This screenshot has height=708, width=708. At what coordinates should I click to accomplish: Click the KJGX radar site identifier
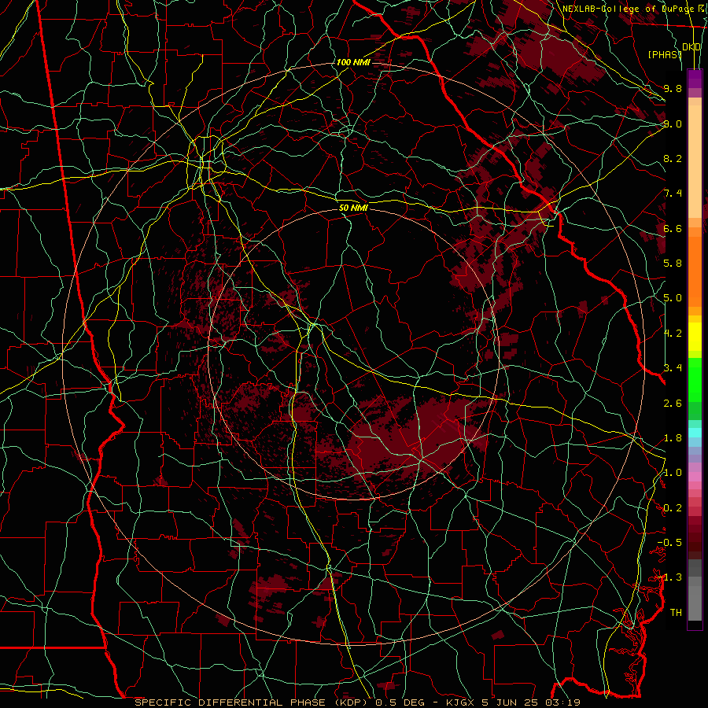click(460, 702)
